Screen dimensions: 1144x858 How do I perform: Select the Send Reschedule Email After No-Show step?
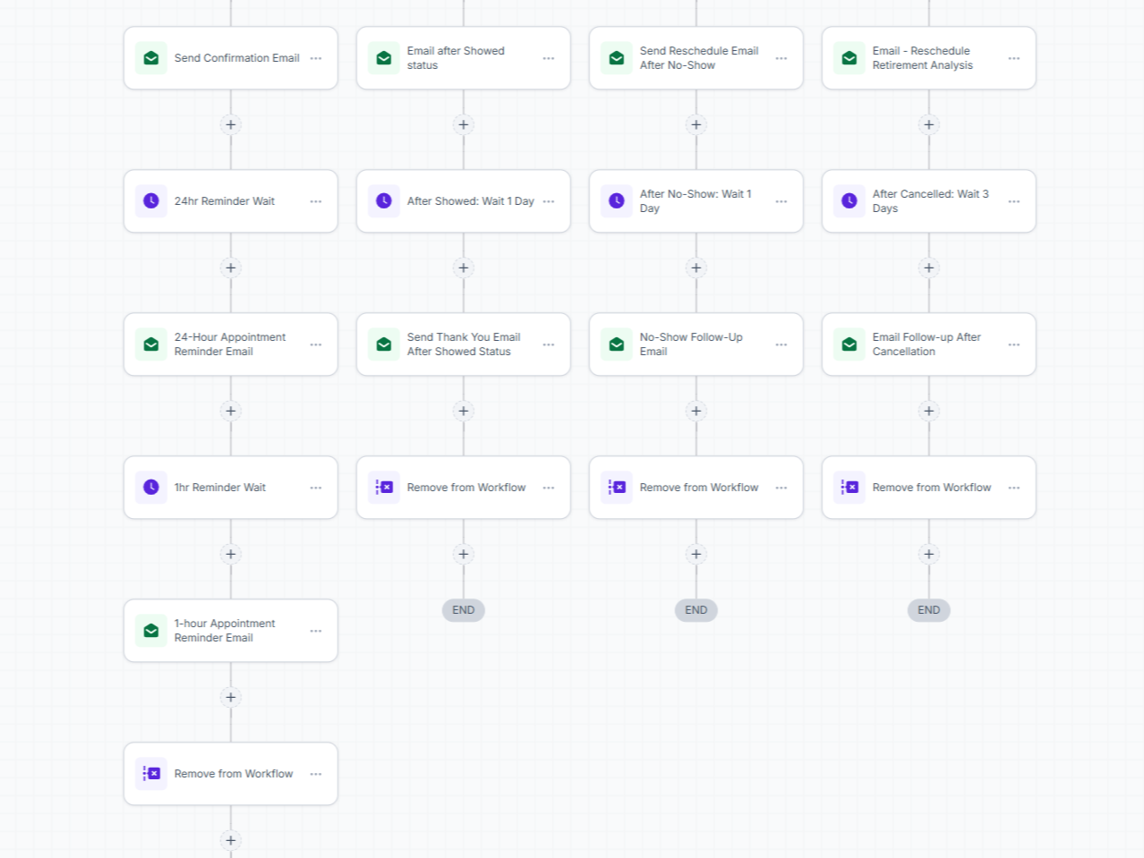696,58
